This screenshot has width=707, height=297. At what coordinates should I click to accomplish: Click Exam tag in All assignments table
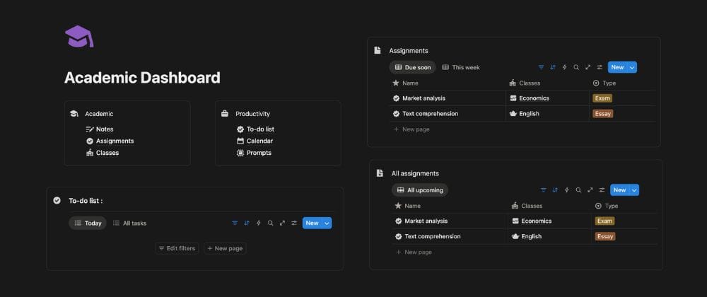coord(604,221)
